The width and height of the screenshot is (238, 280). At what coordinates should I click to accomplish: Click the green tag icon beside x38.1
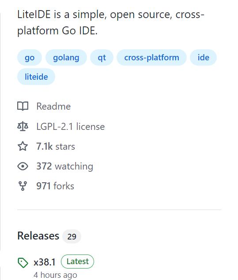(x=23, y=263)
